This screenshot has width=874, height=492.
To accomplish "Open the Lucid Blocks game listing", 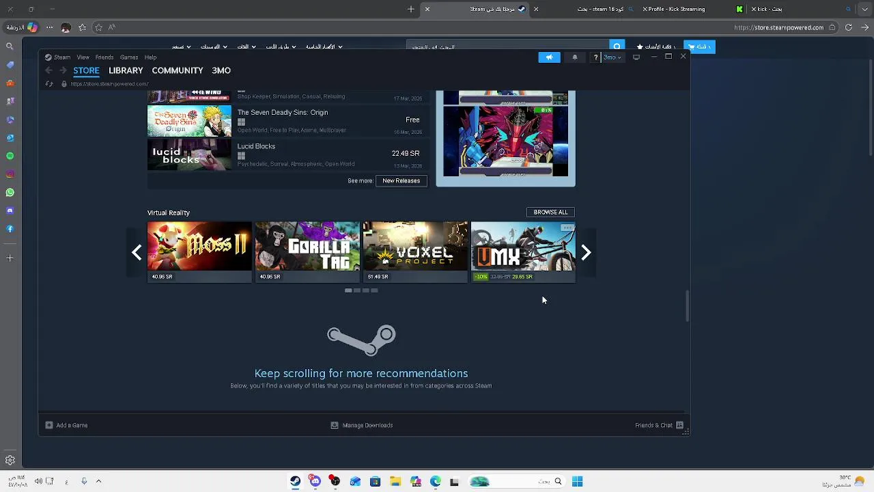I will click(287, 154).
